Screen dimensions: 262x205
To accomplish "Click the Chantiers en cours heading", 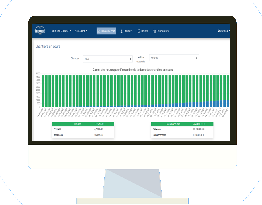I will (48, 46).
